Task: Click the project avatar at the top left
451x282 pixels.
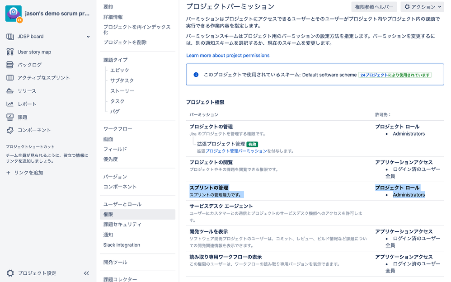Action: coord(14,14)
